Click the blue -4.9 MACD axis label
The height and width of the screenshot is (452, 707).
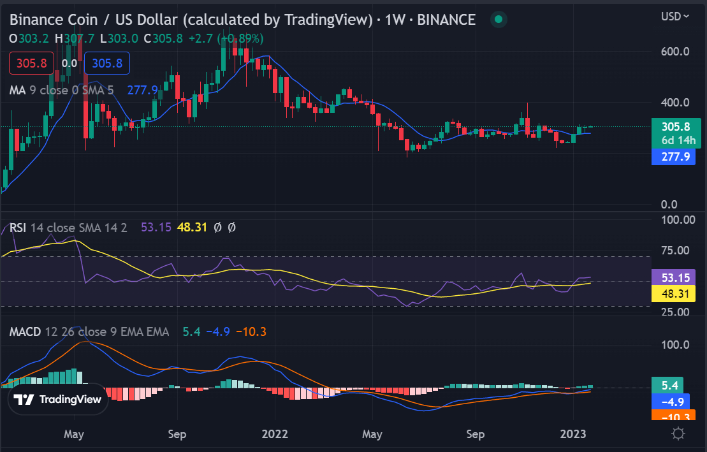pyautogui.click(x=671, y=402)
